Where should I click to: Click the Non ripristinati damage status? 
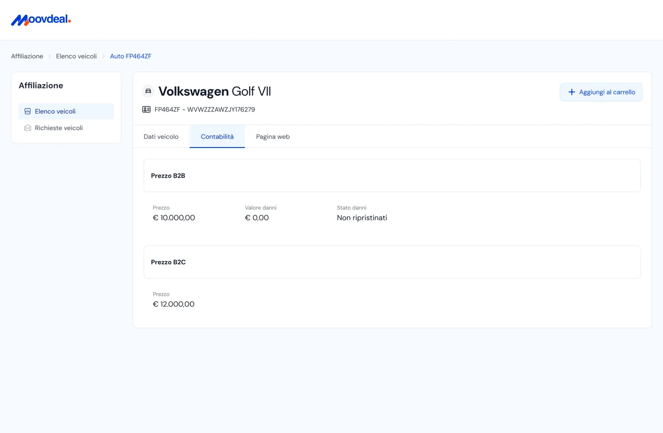362,218
